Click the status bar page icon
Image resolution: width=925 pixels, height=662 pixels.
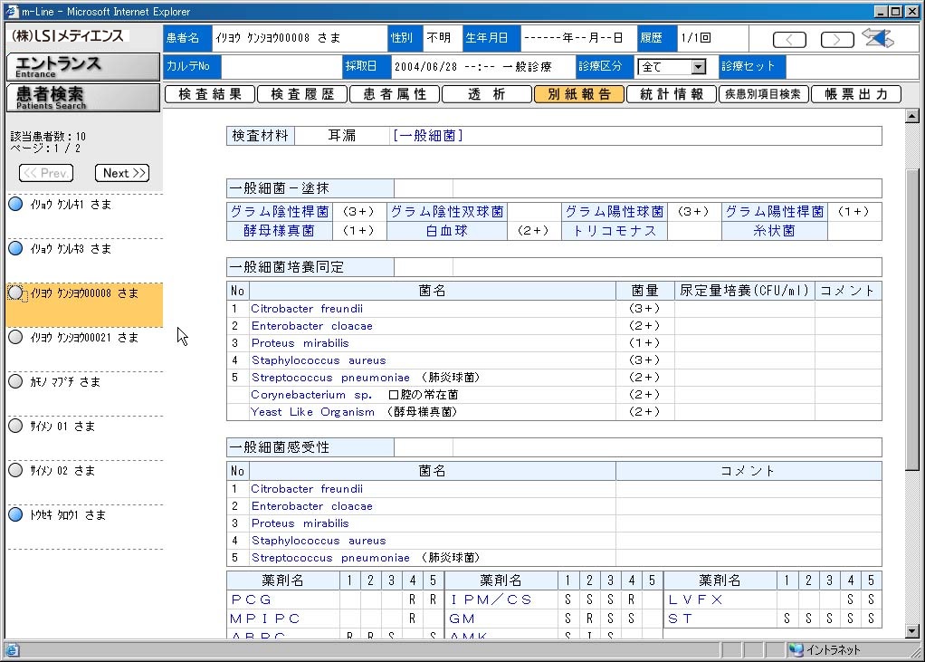(x=13, y=650)
